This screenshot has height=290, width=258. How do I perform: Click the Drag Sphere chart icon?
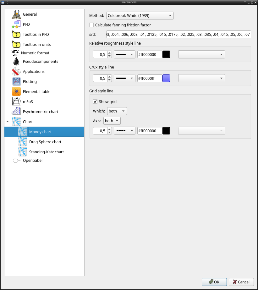tap(23, 142)
